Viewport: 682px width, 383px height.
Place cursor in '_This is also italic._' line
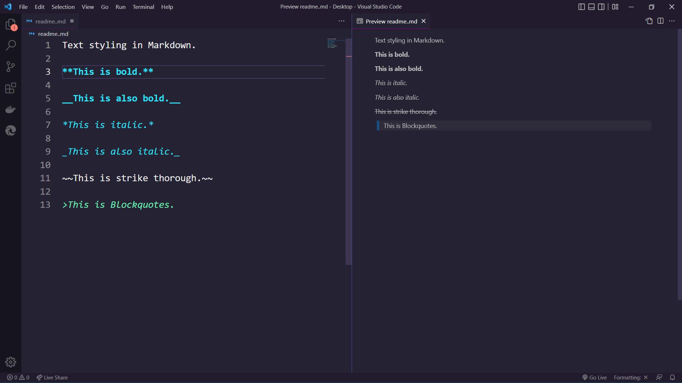pyautogui.click(x=121, y=152)
